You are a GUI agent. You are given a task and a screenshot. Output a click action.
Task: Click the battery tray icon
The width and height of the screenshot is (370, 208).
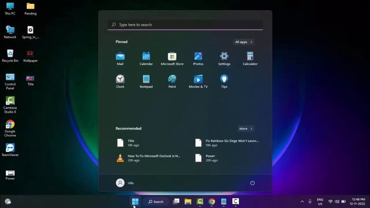343,202
